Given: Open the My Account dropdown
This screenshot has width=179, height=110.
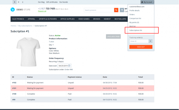Looking at the screenshot, I should pos(147,2).
